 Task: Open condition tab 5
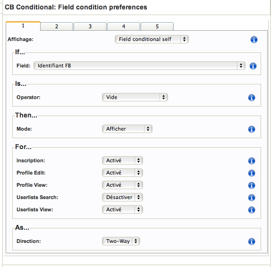coord(157,26)
